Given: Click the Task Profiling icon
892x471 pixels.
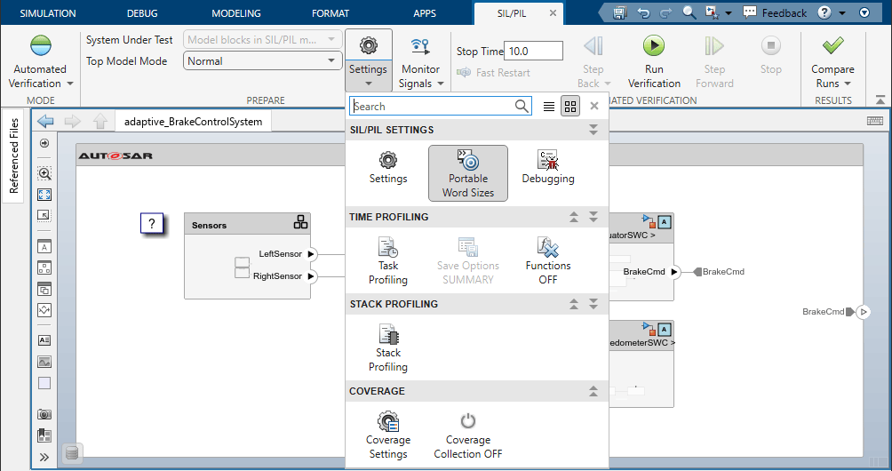Looking at the screenshot, I should tap(388, 248).
